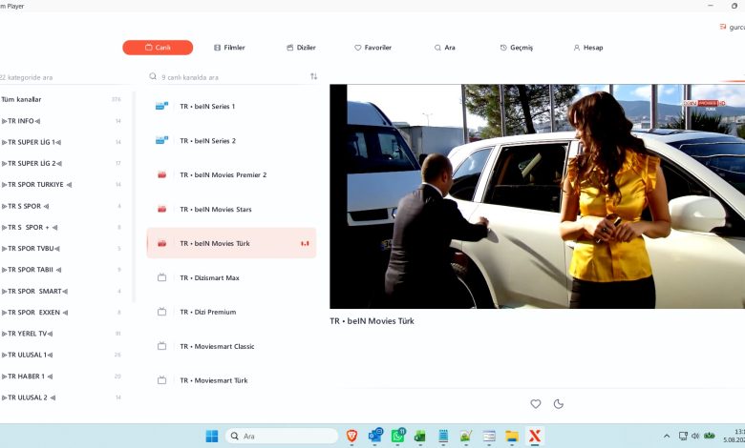
Task: Click the beIN Movies Premier 2 logo
Action: [x=162, y=175]
